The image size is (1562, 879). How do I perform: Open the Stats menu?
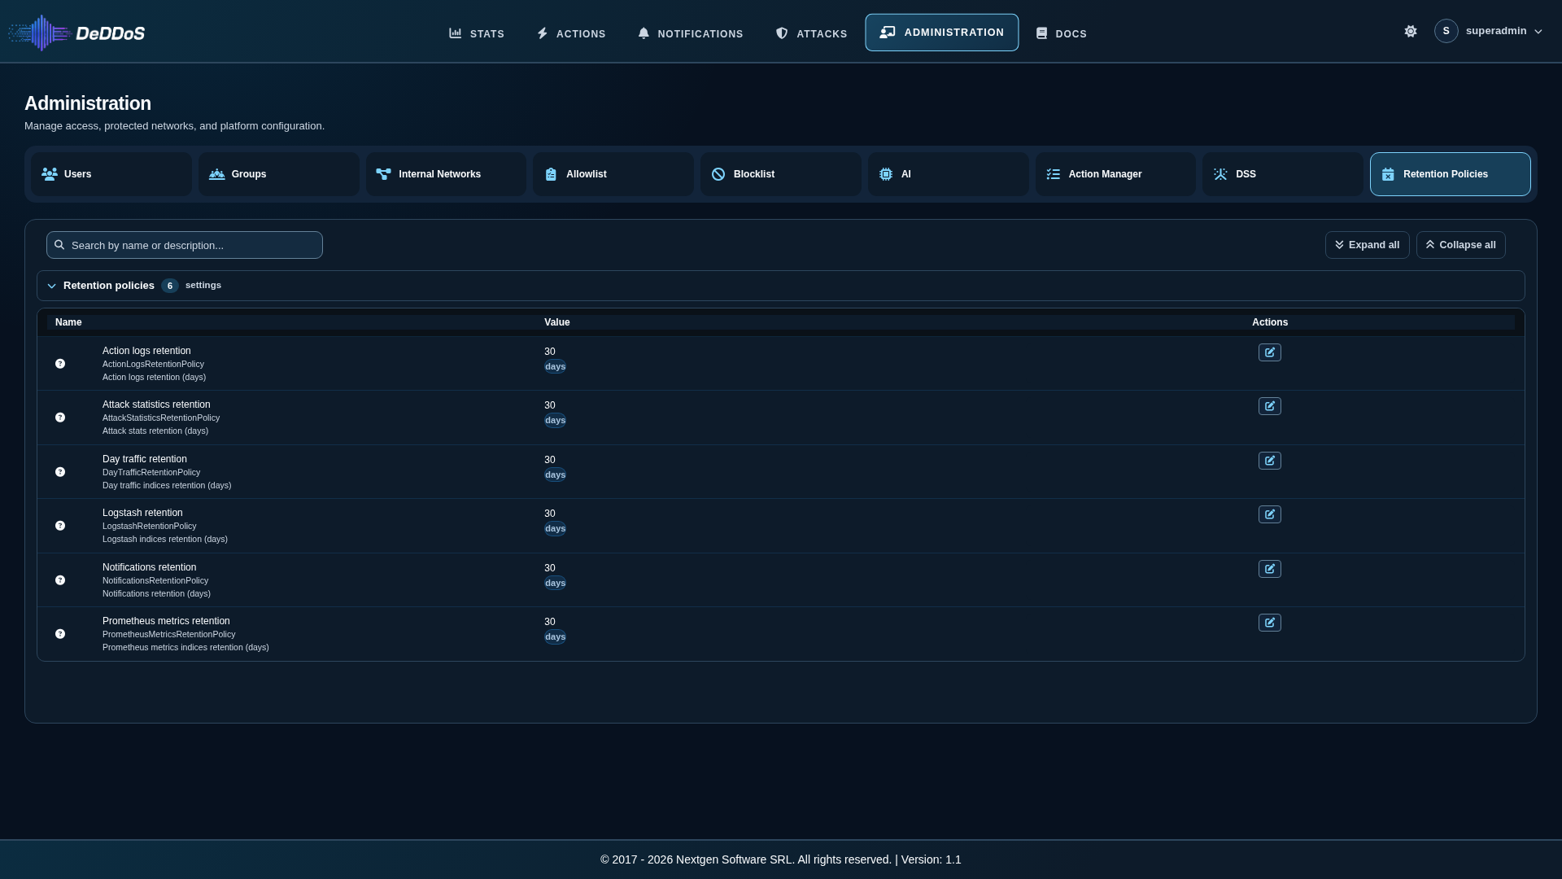point(477,33)
